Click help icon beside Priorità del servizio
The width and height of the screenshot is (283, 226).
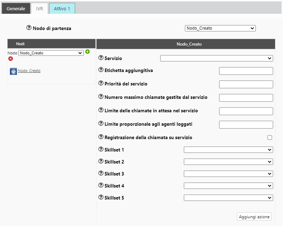[x=101, y=83]
